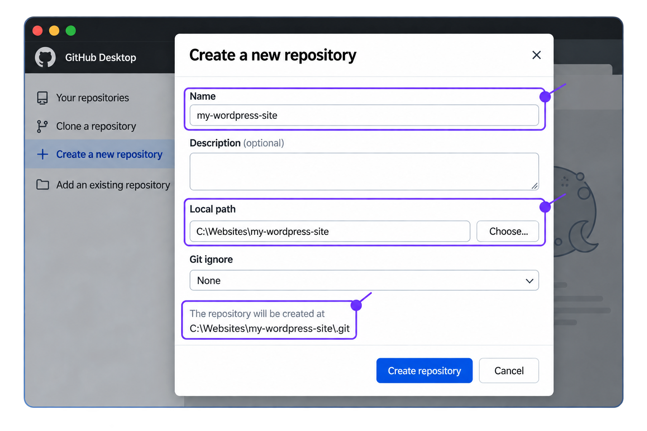
Task: Click the folder icon beside Add an existing repository
Action: tap(43, 184)
